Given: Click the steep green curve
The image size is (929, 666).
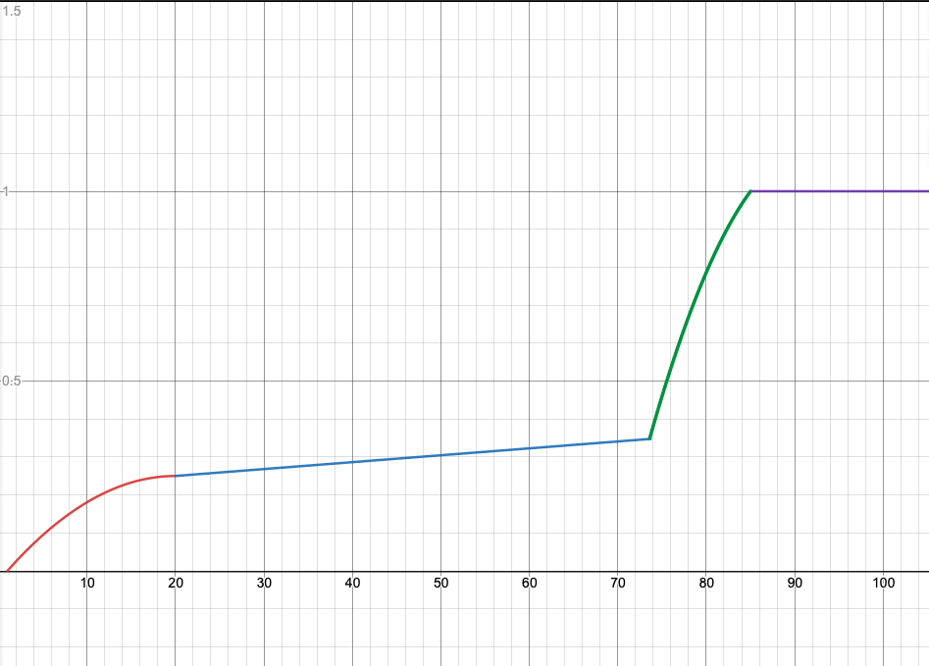Looking at the screenshot, I should [687, 314].
